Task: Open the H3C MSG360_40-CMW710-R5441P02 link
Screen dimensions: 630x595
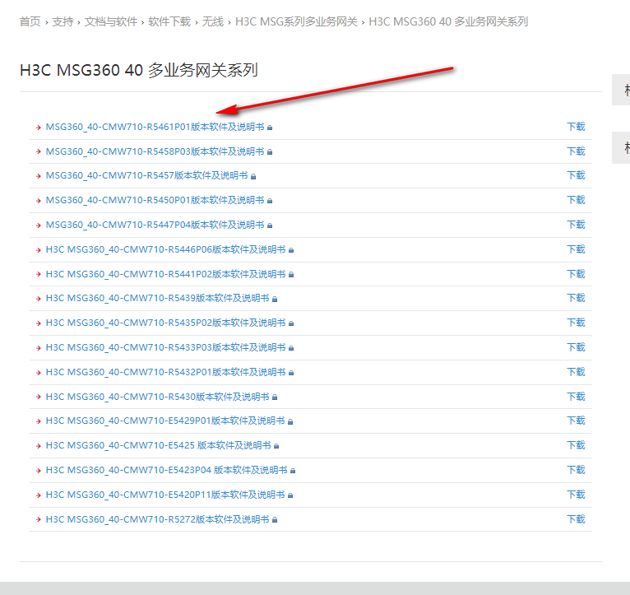Action: (166, 274)
